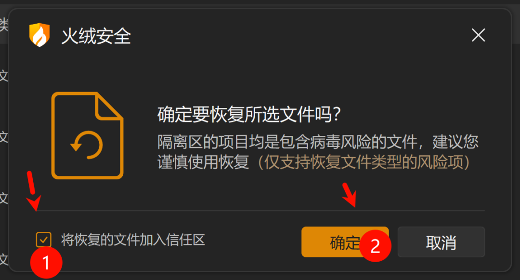Viewport: 520px width, 280px height.
Task: Click the 火绒安全 title text
Action: tap(96, 36)
